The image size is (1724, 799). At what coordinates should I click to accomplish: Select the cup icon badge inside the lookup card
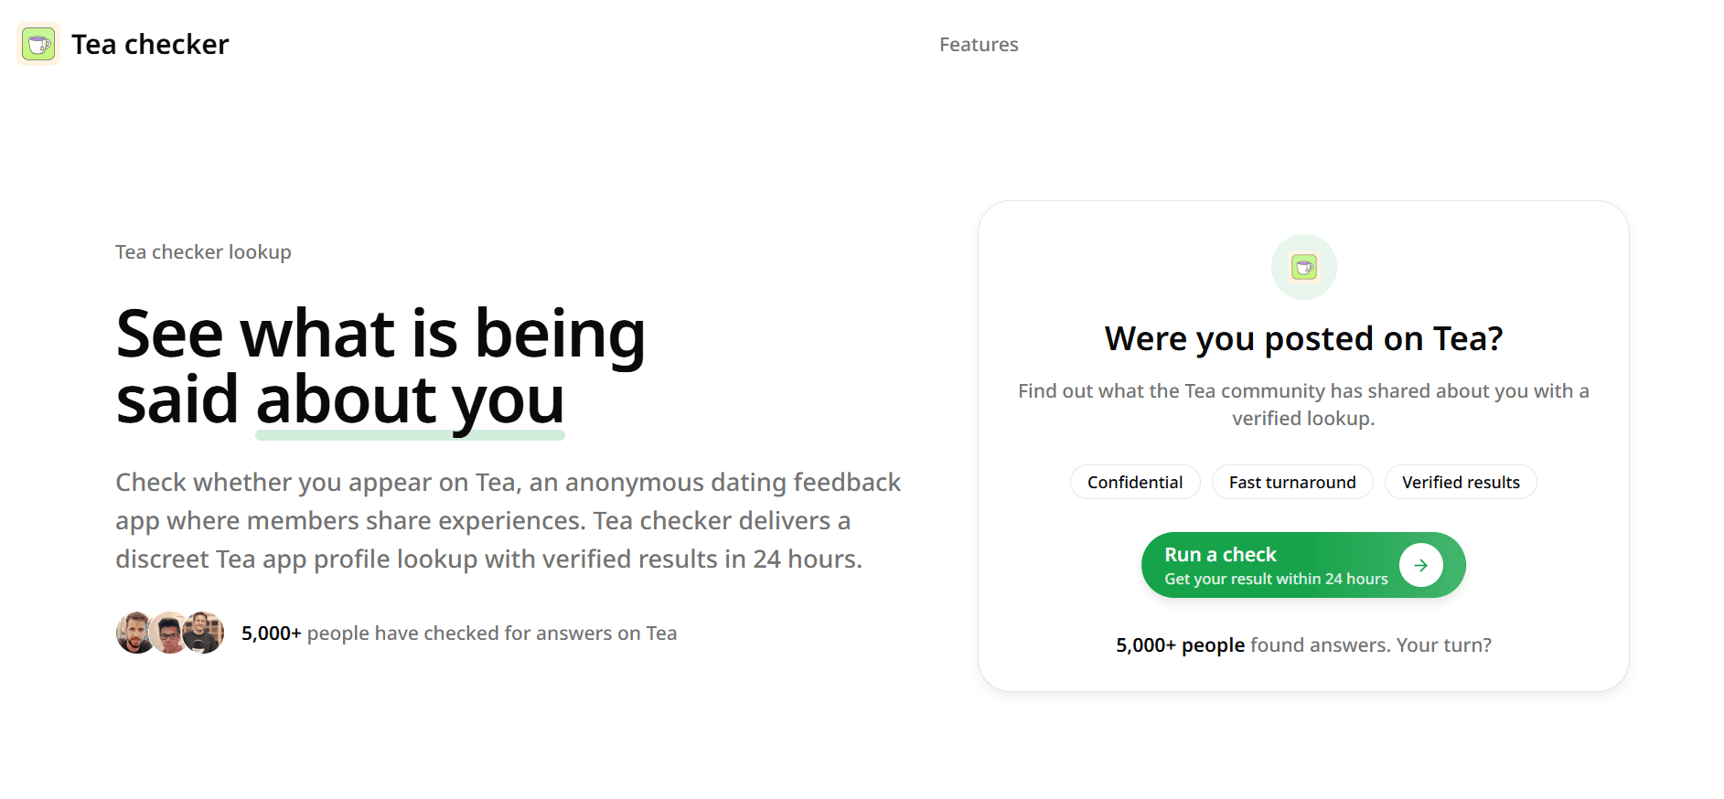pyautogui.click(x=1303, y=266)
